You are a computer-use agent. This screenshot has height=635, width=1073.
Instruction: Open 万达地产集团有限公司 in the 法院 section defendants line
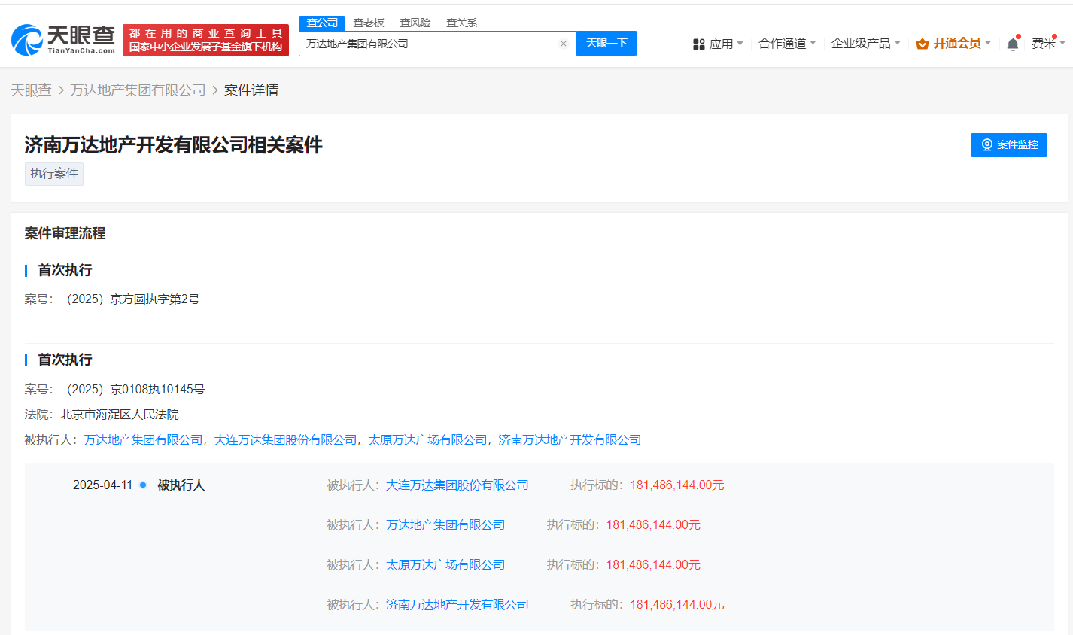(144, 440)
